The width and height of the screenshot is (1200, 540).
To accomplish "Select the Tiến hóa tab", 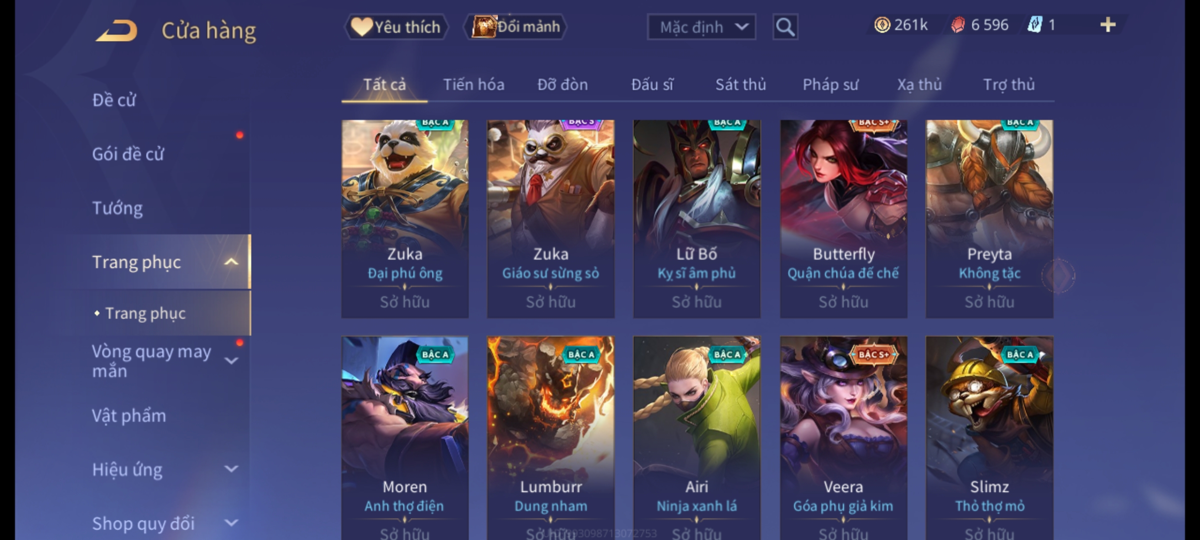I will click(x=473, y=84).
